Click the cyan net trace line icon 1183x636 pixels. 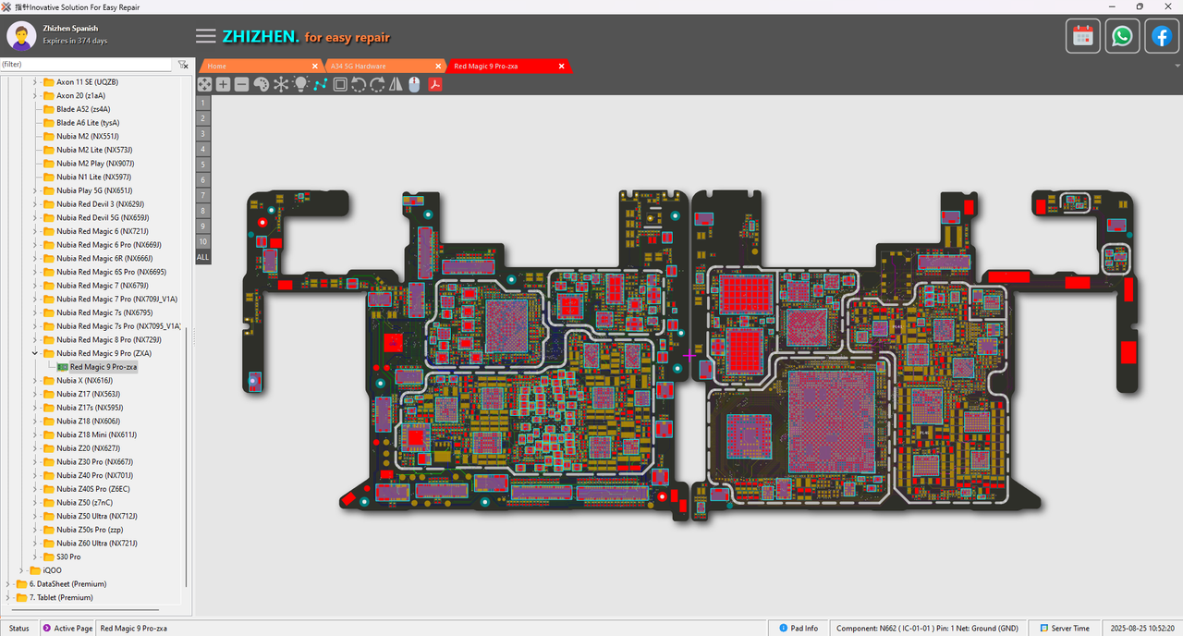pyautogui.click(x=321, y=84)
